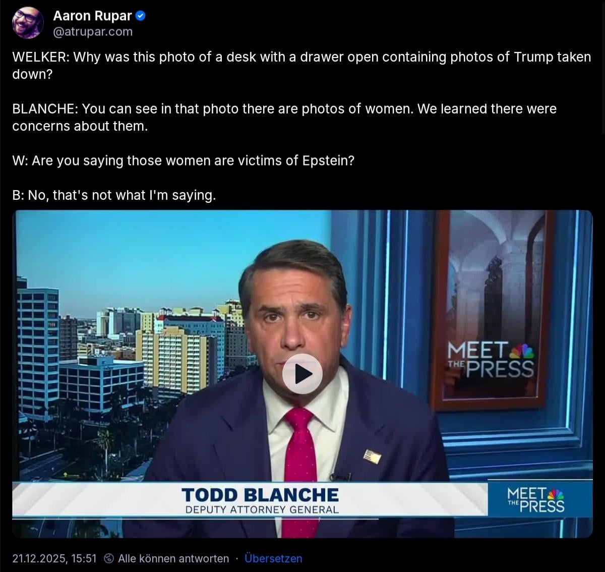This screenshot has width=605, height=572.
Task: Open Aaron Rupar's profile avatar
Action: click(28, 23)
